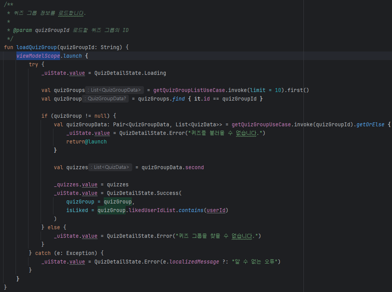
Task: Click getQuizGroupListUseCase reference
Action: pos(189,90)
